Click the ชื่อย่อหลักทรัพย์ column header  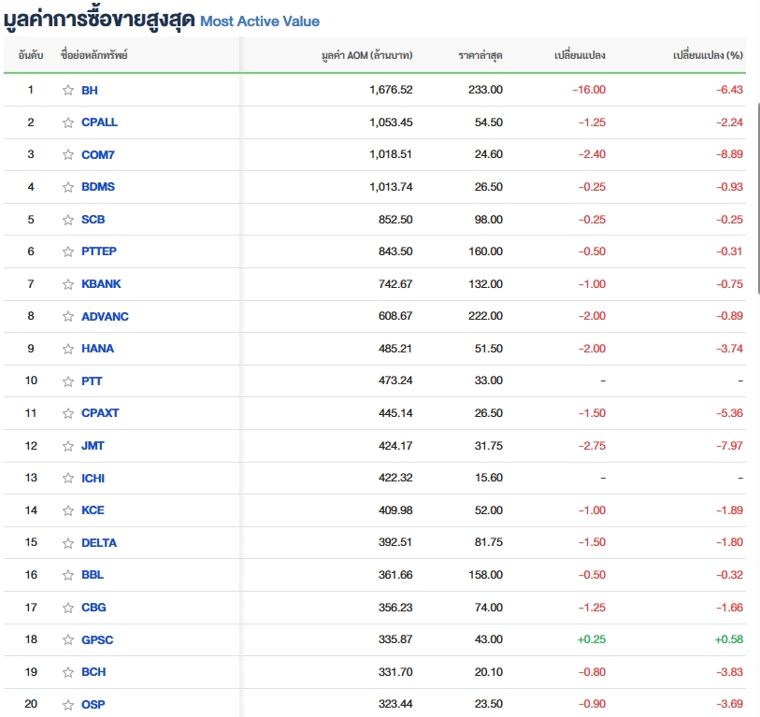pos(94,55)
